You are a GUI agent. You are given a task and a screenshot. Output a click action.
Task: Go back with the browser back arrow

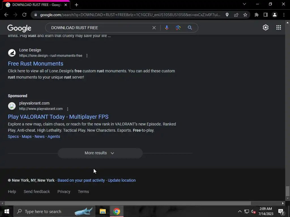point(6,15)
